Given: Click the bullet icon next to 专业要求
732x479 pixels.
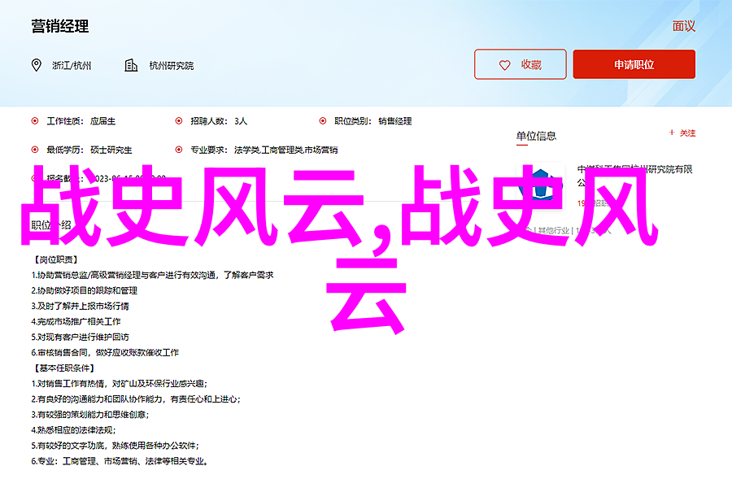Looking at the screenshot, I should [179, 150].
